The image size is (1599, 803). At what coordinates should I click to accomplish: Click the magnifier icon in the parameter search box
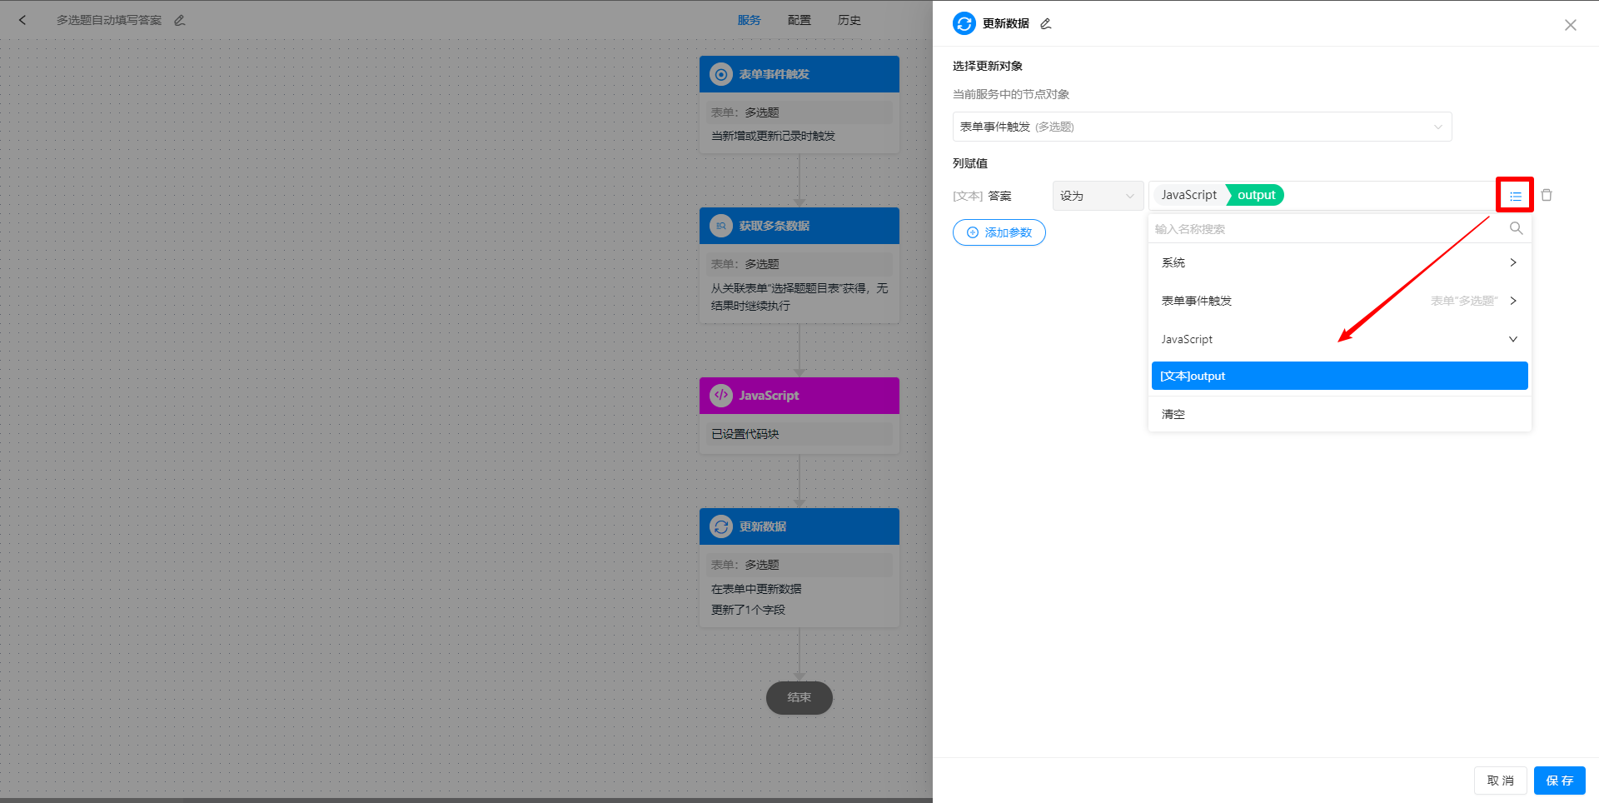pyautogui.click(x=1517, y=228)
